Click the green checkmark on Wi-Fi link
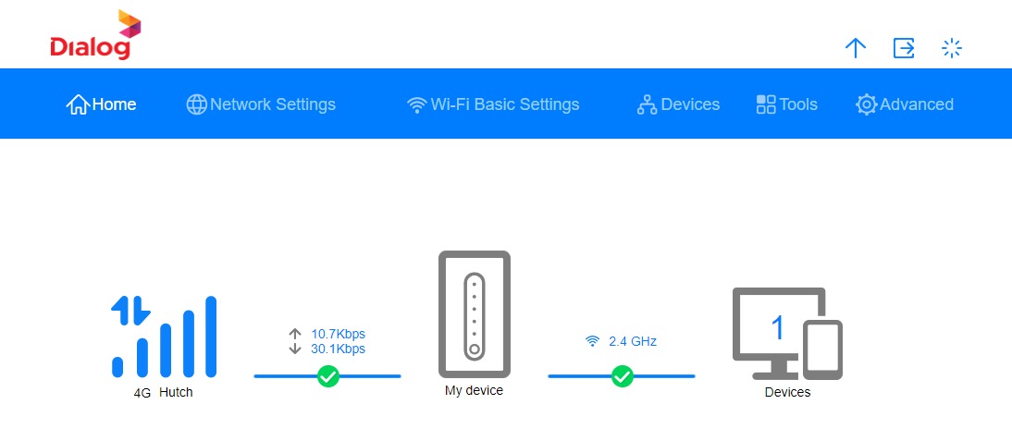 [623, 376]
